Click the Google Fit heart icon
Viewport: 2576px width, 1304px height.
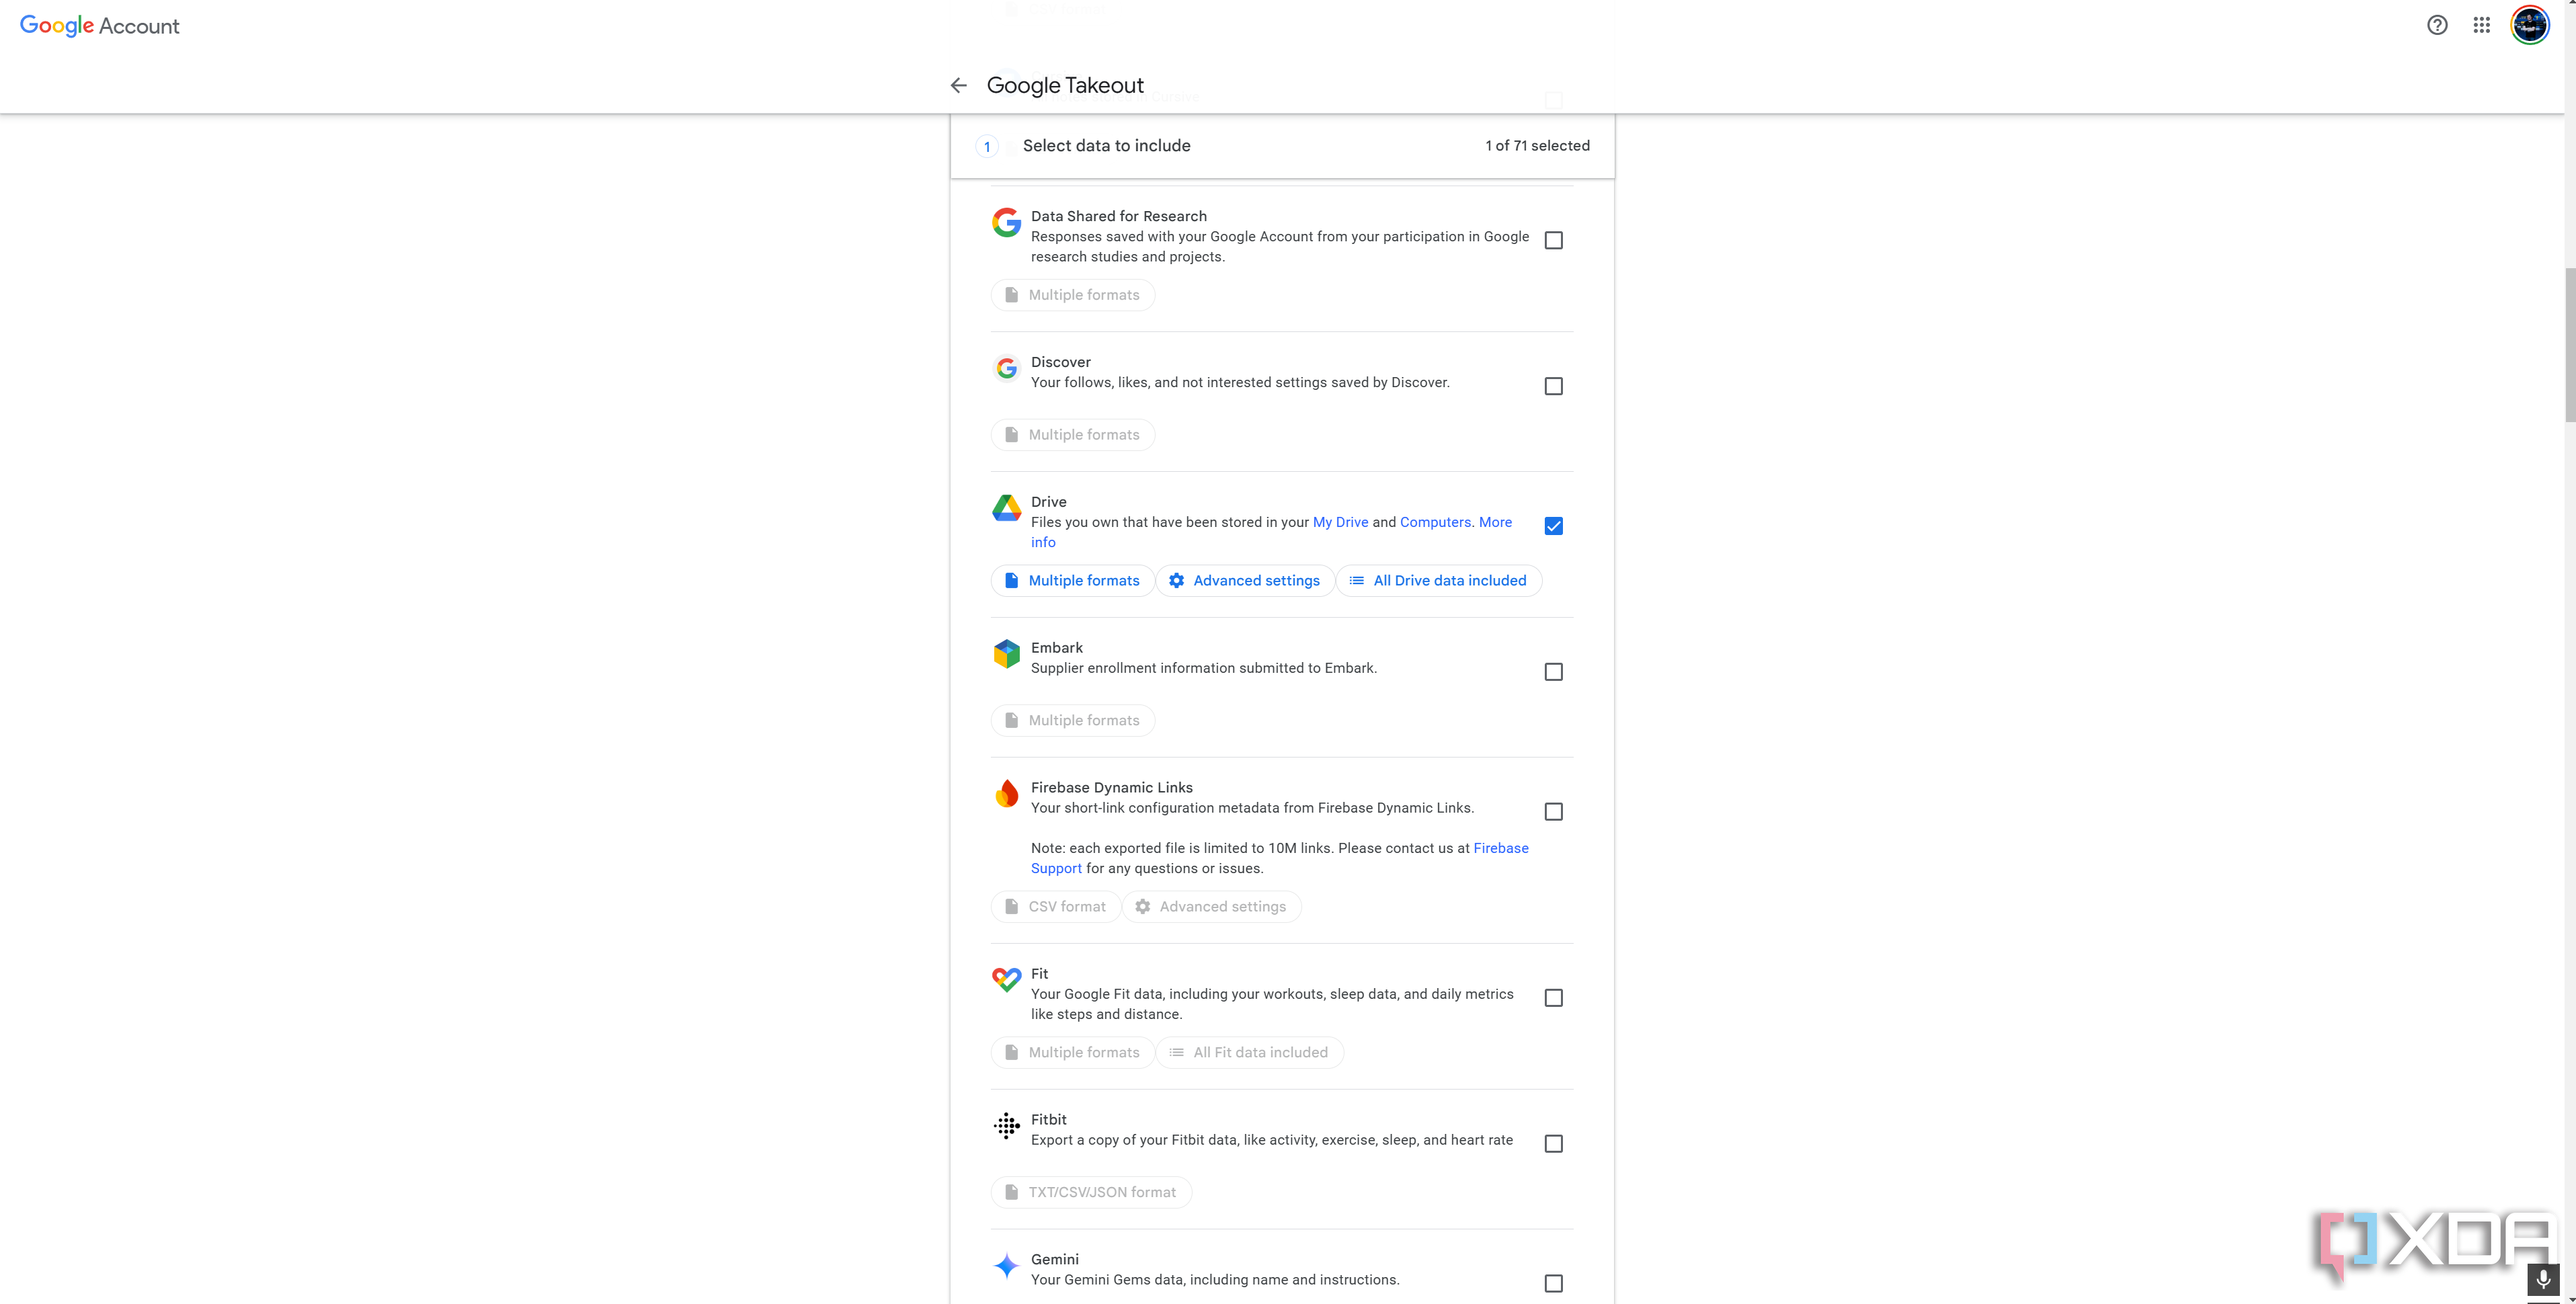1006,979
